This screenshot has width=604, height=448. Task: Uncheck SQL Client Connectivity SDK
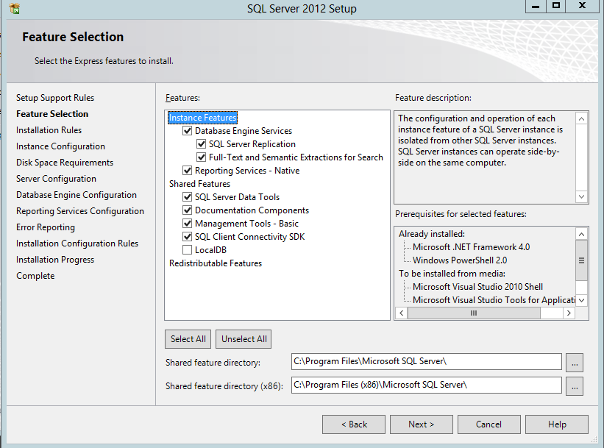point(187,237)
